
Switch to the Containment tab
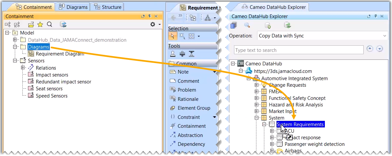pyautogui.click(x=34, y=7)
